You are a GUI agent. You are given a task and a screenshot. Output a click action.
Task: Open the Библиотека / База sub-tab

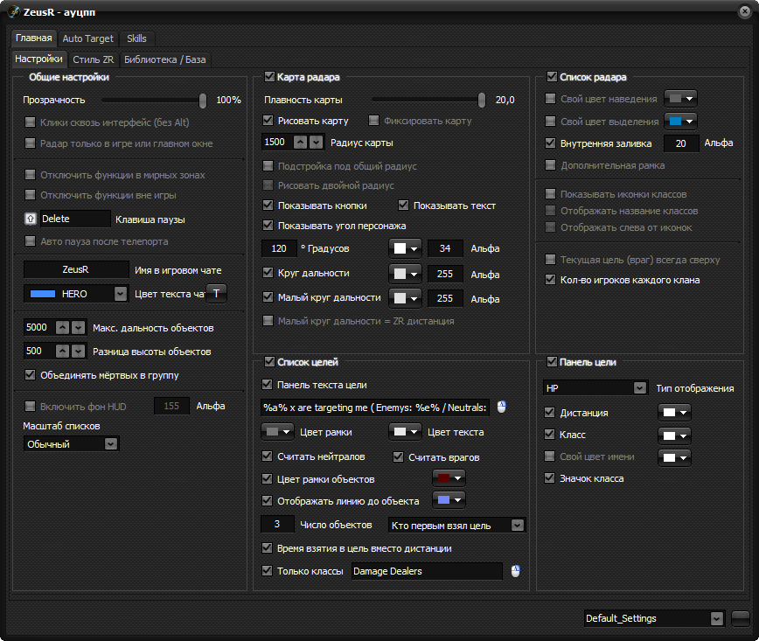(x=165, y=59)
